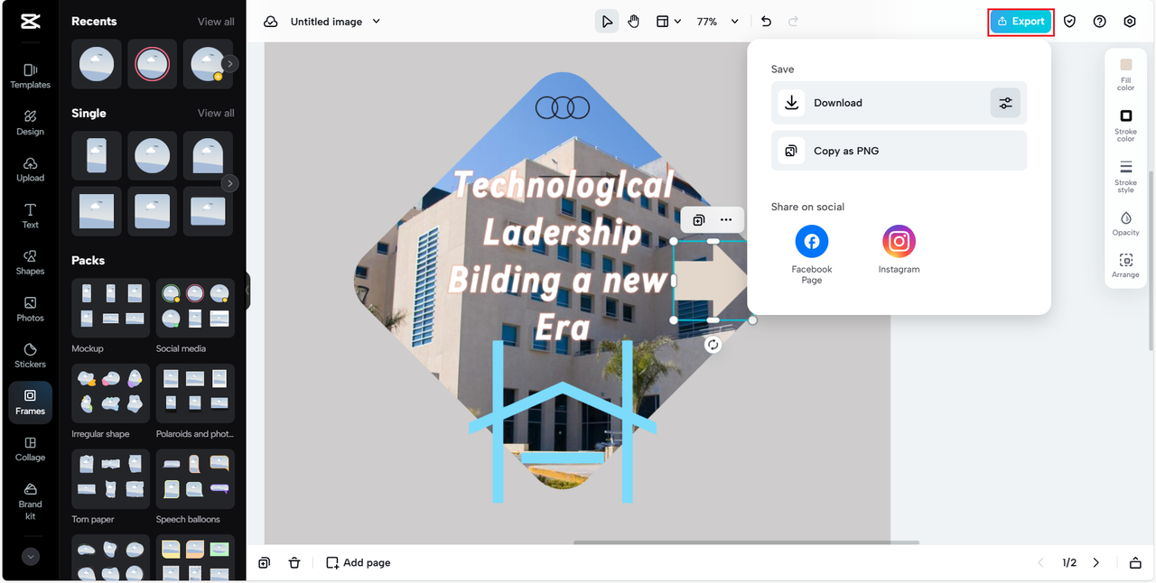View all Single frames
This screenshot has width=1156, height=583.
click(216, 113)
